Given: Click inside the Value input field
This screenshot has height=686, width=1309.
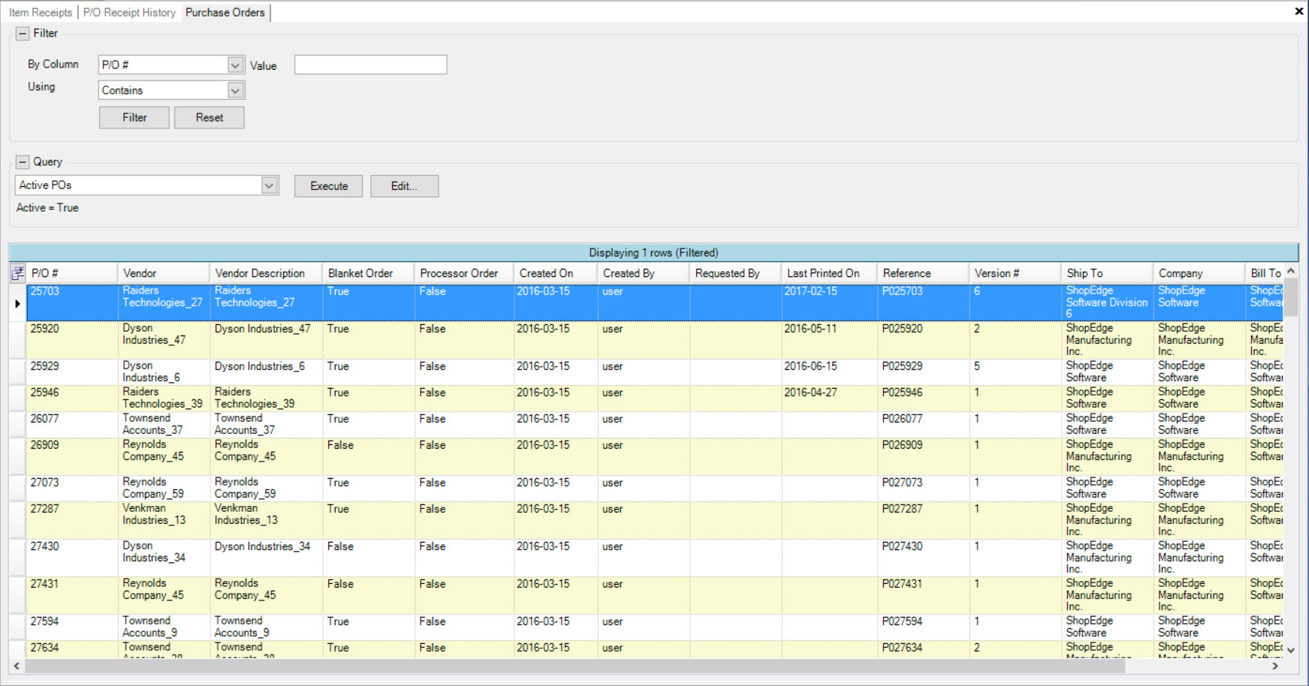Looking at the screenshot, I should [369, 65].
